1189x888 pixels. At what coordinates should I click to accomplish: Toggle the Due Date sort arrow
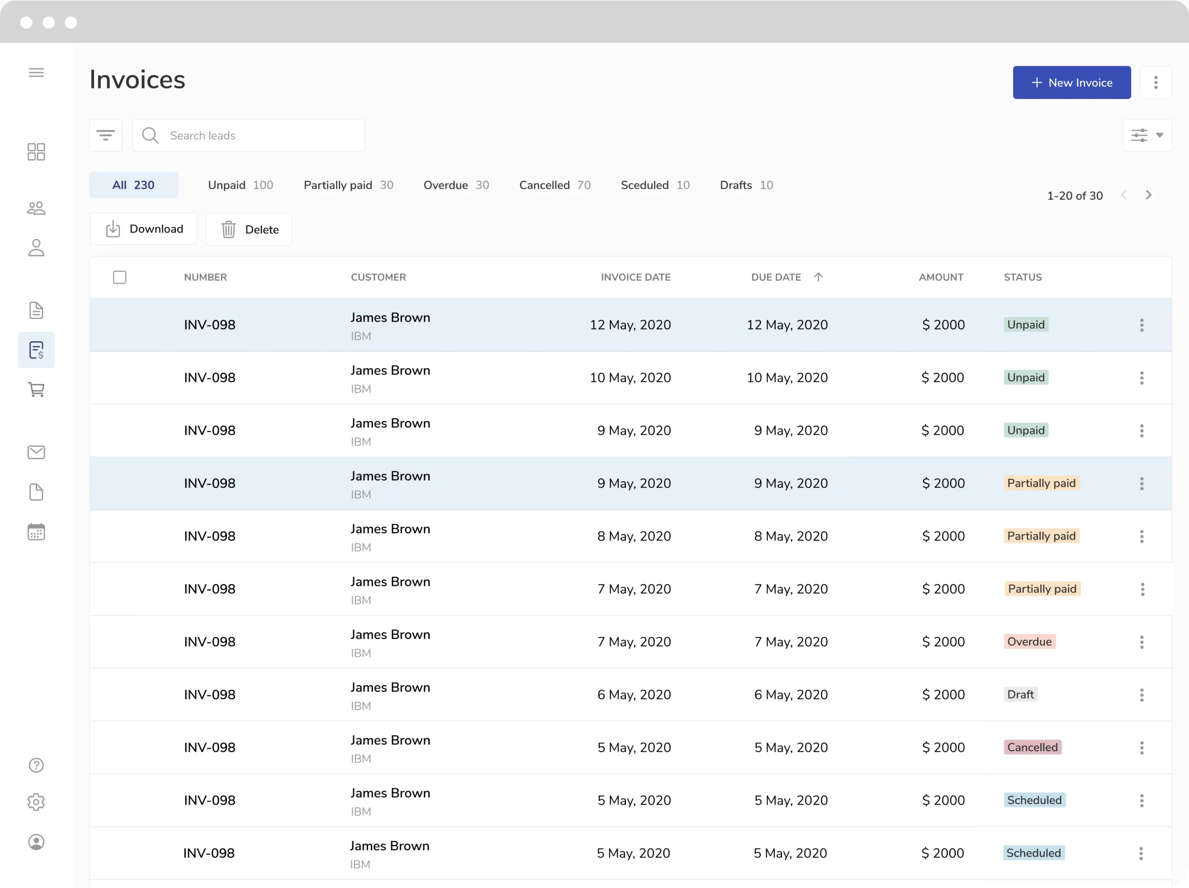tap(818, 277)
